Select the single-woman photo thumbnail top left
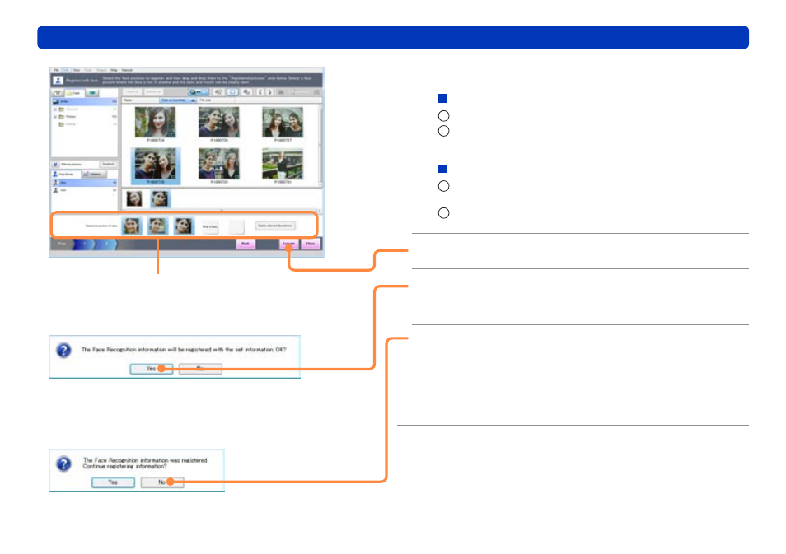 tap(156, 122)
